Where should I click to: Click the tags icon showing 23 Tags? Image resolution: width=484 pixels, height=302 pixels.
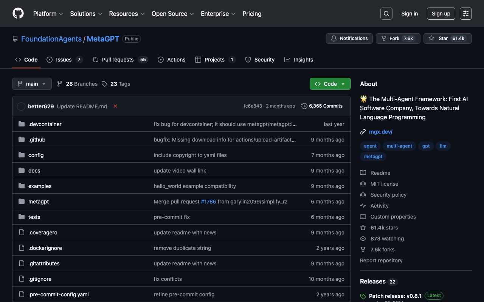point(105,84)
